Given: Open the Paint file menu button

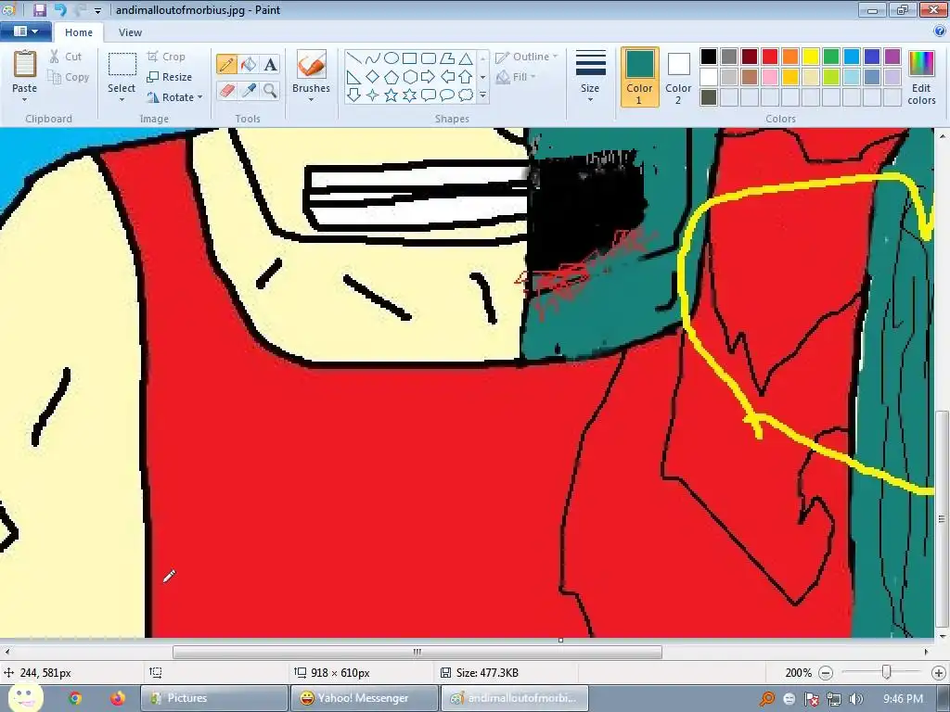Looking at the screenshot, I should pyautogui.click(x=25, y=32).
